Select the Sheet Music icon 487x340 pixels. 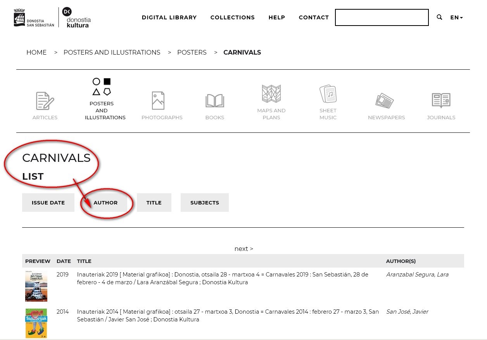(328, 94)
